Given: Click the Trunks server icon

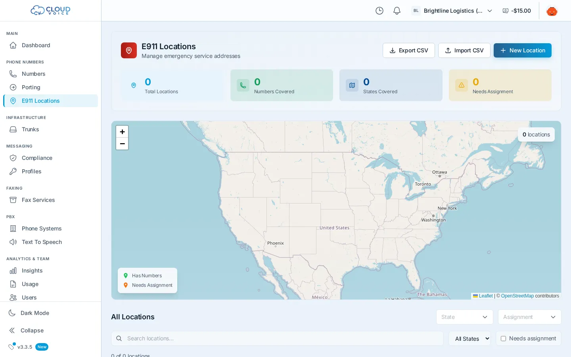Looking at the screenshot, I should click(x=13, y=129).
